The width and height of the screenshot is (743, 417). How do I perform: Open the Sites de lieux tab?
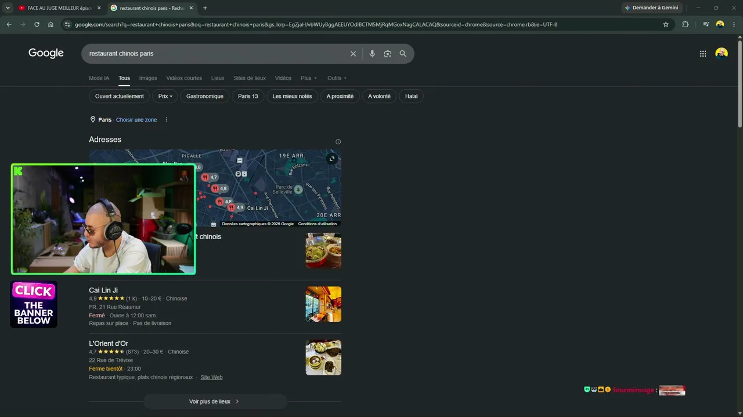click(x=250, y=78)
